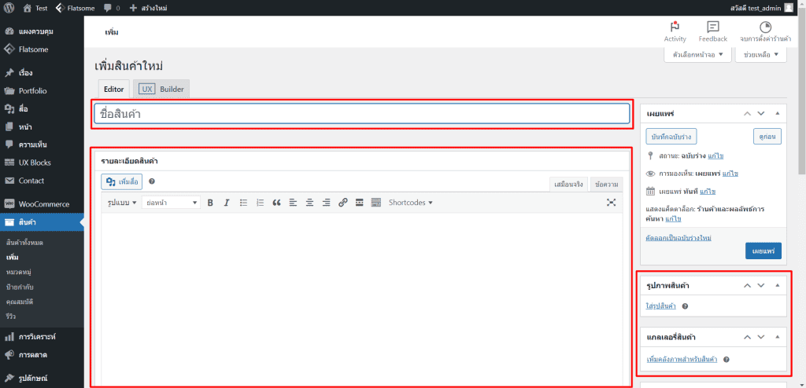Open the Shortcodes dropdown

point(410,203)
